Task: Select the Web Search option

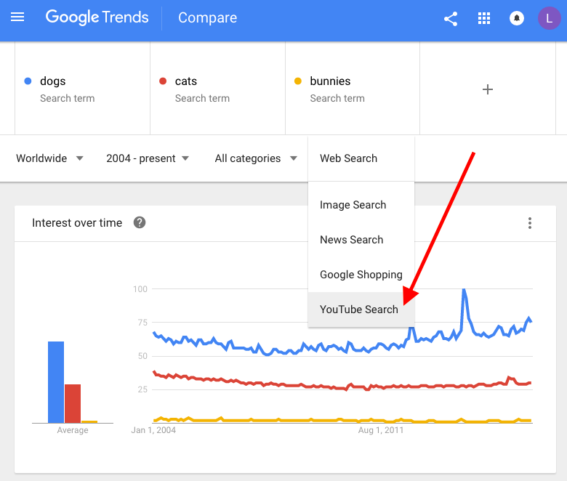Action: pyautogui.click(x=349, y=158)
